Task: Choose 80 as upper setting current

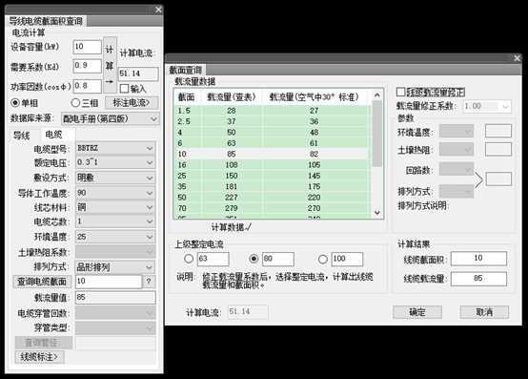Action: pyautogui.click(x=254, y=259)
